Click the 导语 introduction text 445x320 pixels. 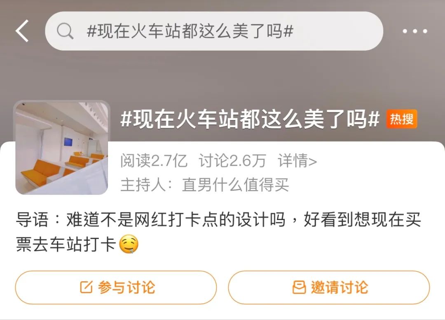click(x=218, y=232)
